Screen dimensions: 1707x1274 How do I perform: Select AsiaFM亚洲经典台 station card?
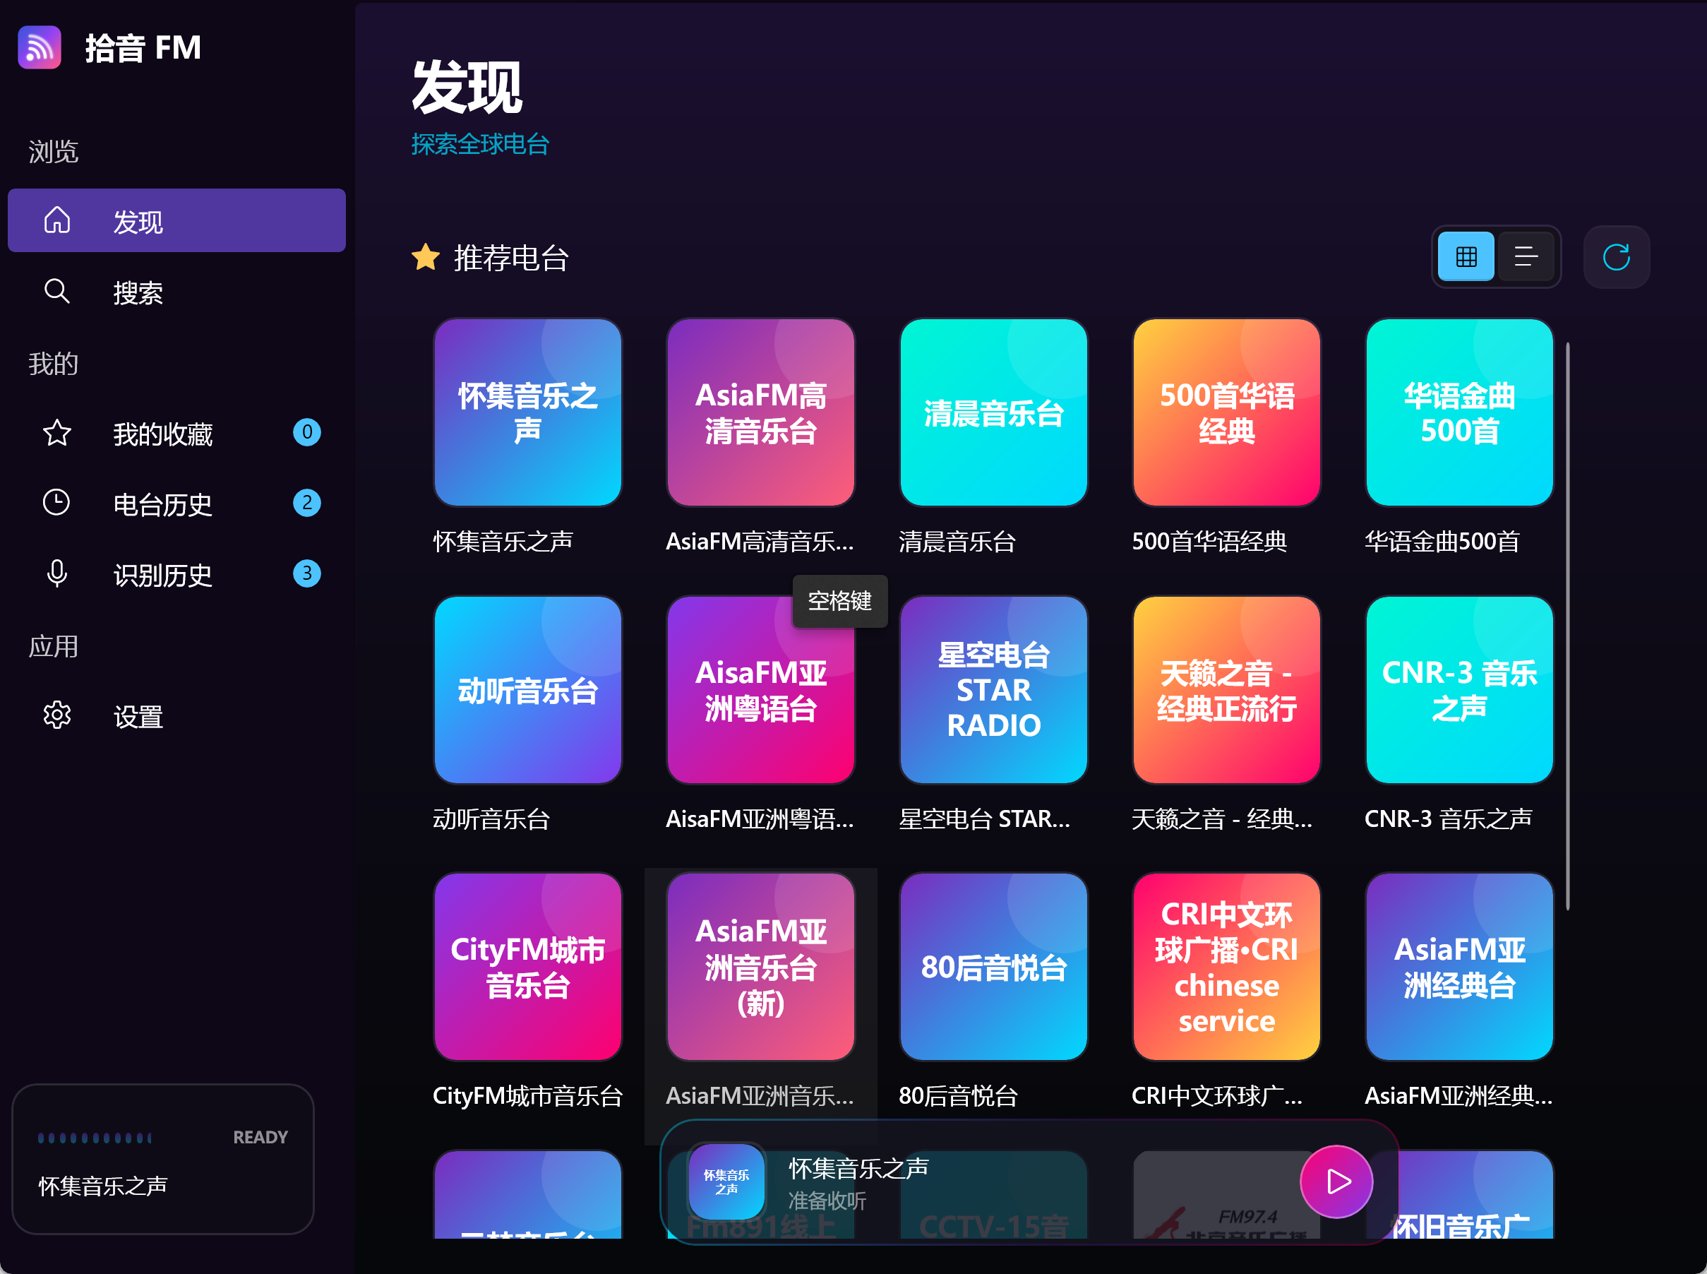click(x=1459, y=967)
